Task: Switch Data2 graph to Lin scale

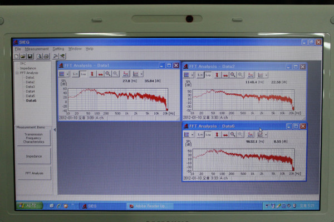Action: [200, 75]
